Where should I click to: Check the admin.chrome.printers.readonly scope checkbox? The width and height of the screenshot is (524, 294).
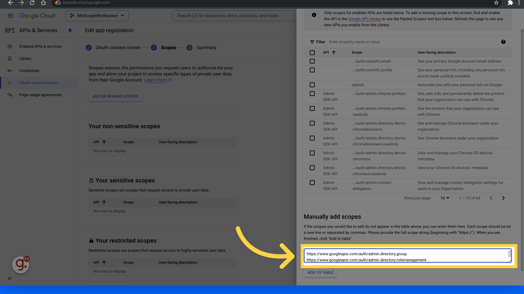coord(312,109)
